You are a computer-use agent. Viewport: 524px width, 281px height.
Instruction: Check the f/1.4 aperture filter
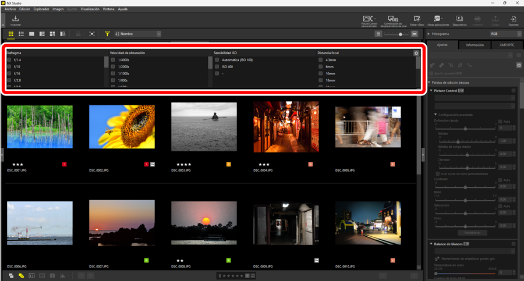coord(9,60)
